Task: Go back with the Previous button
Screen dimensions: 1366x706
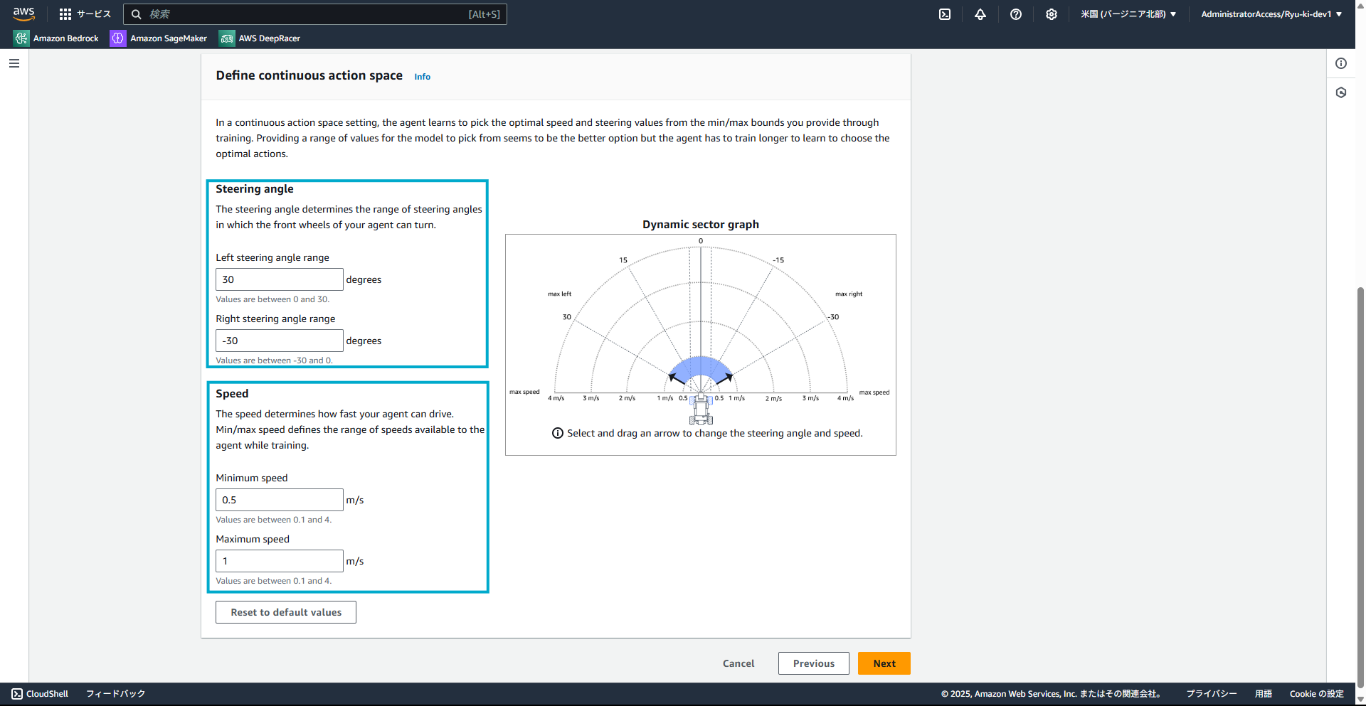Action: pyautogui.click(x=814, y=663)
